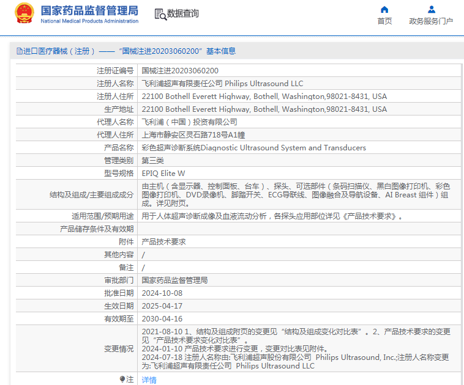464x385 pixels.
Task: Open 政务服务门户 link
Action: [431, 21]
